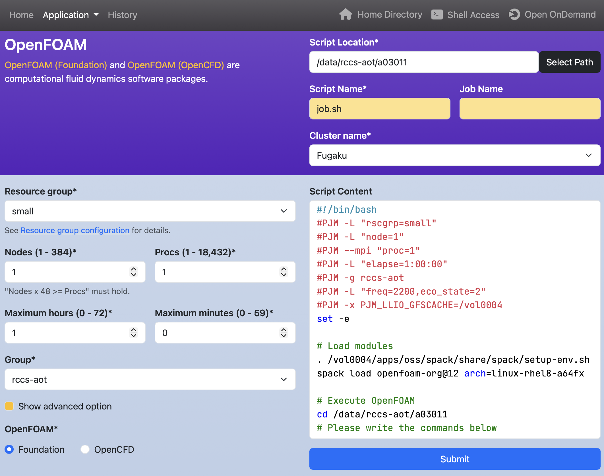Go to Open OnDemand link text

(x=560, y=15)
